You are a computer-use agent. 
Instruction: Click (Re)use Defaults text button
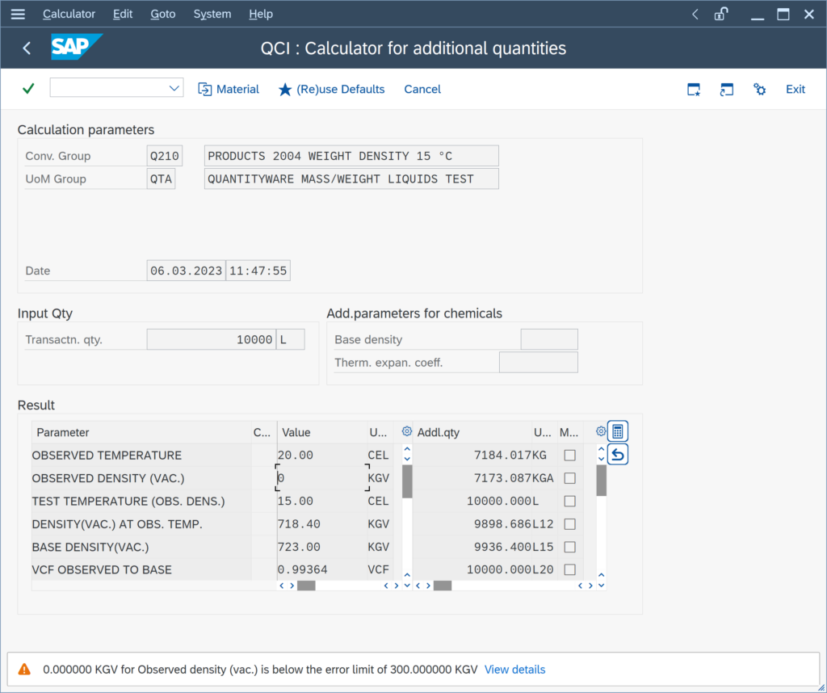click(341, 89)
